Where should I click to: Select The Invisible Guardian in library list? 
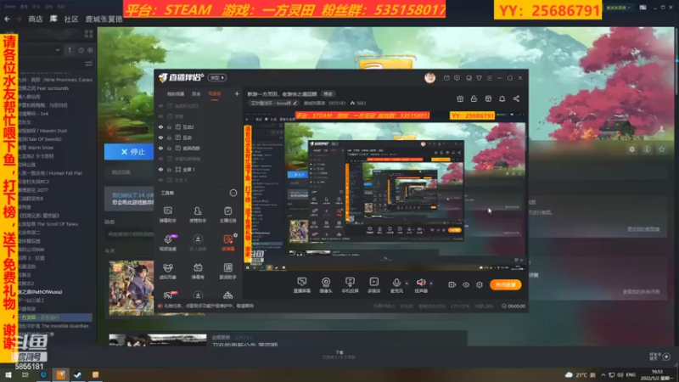tap(55, 326)
